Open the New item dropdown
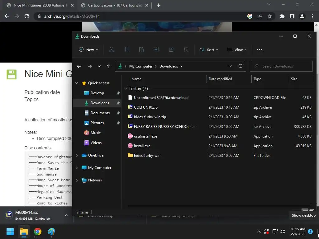Image resolution: width=319 pixels, height=239 pixels. click(88, 49)
